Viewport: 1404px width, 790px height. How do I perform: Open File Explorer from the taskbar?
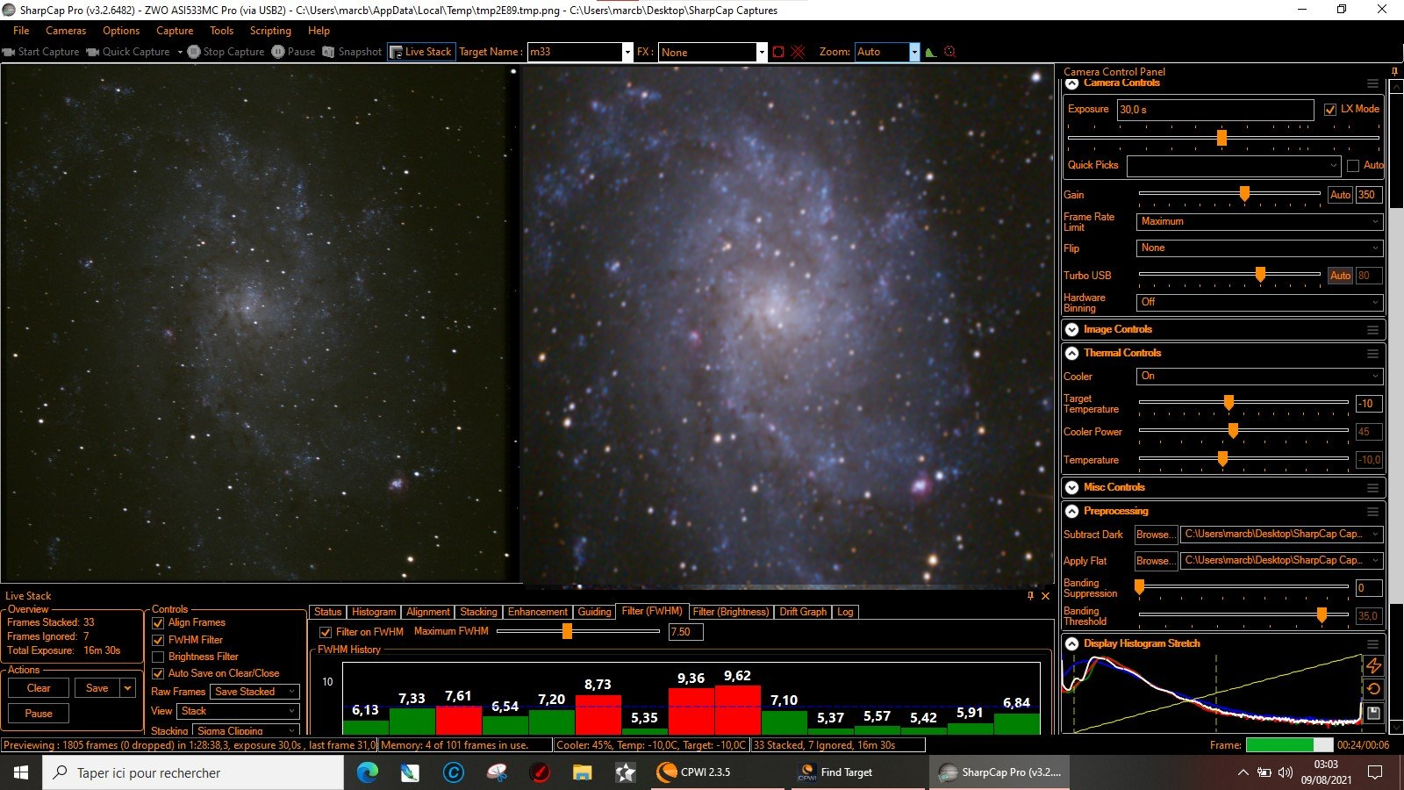582,772
